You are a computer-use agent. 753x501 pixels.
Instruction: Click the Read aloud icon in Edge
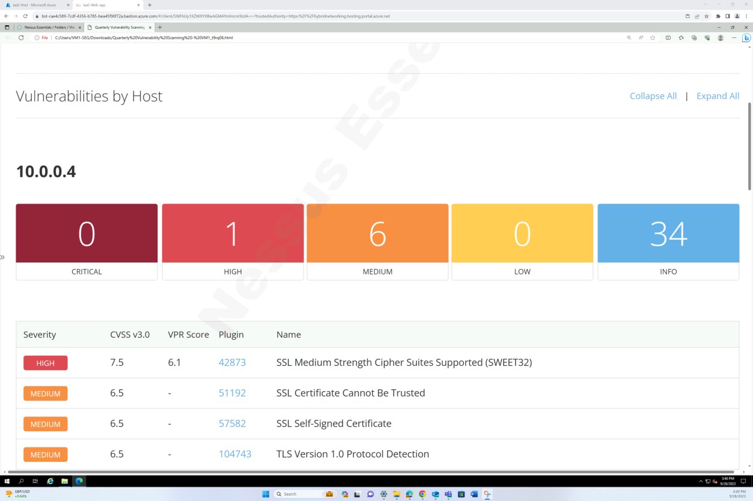[641, 37]
